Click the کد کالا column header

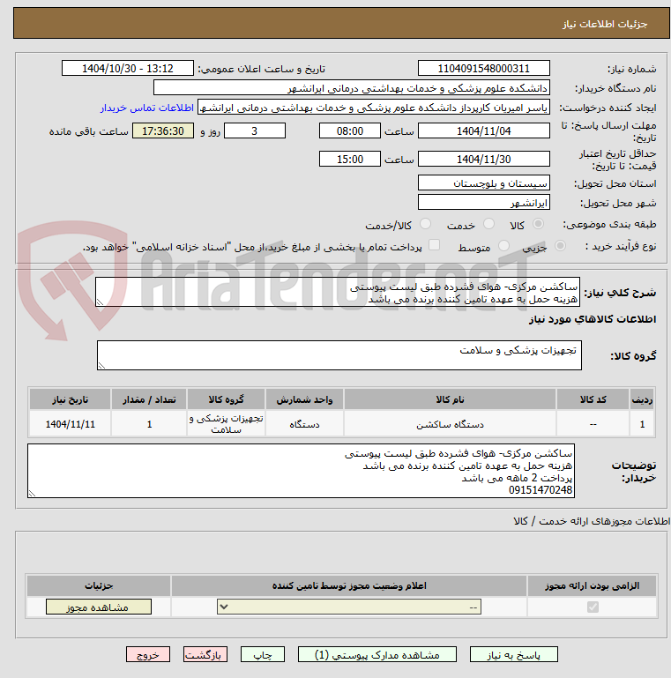[593, 399]
